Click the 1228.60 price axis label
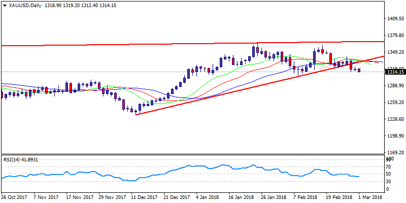This screenshot has height=203, width=406. tap(394, 119)
